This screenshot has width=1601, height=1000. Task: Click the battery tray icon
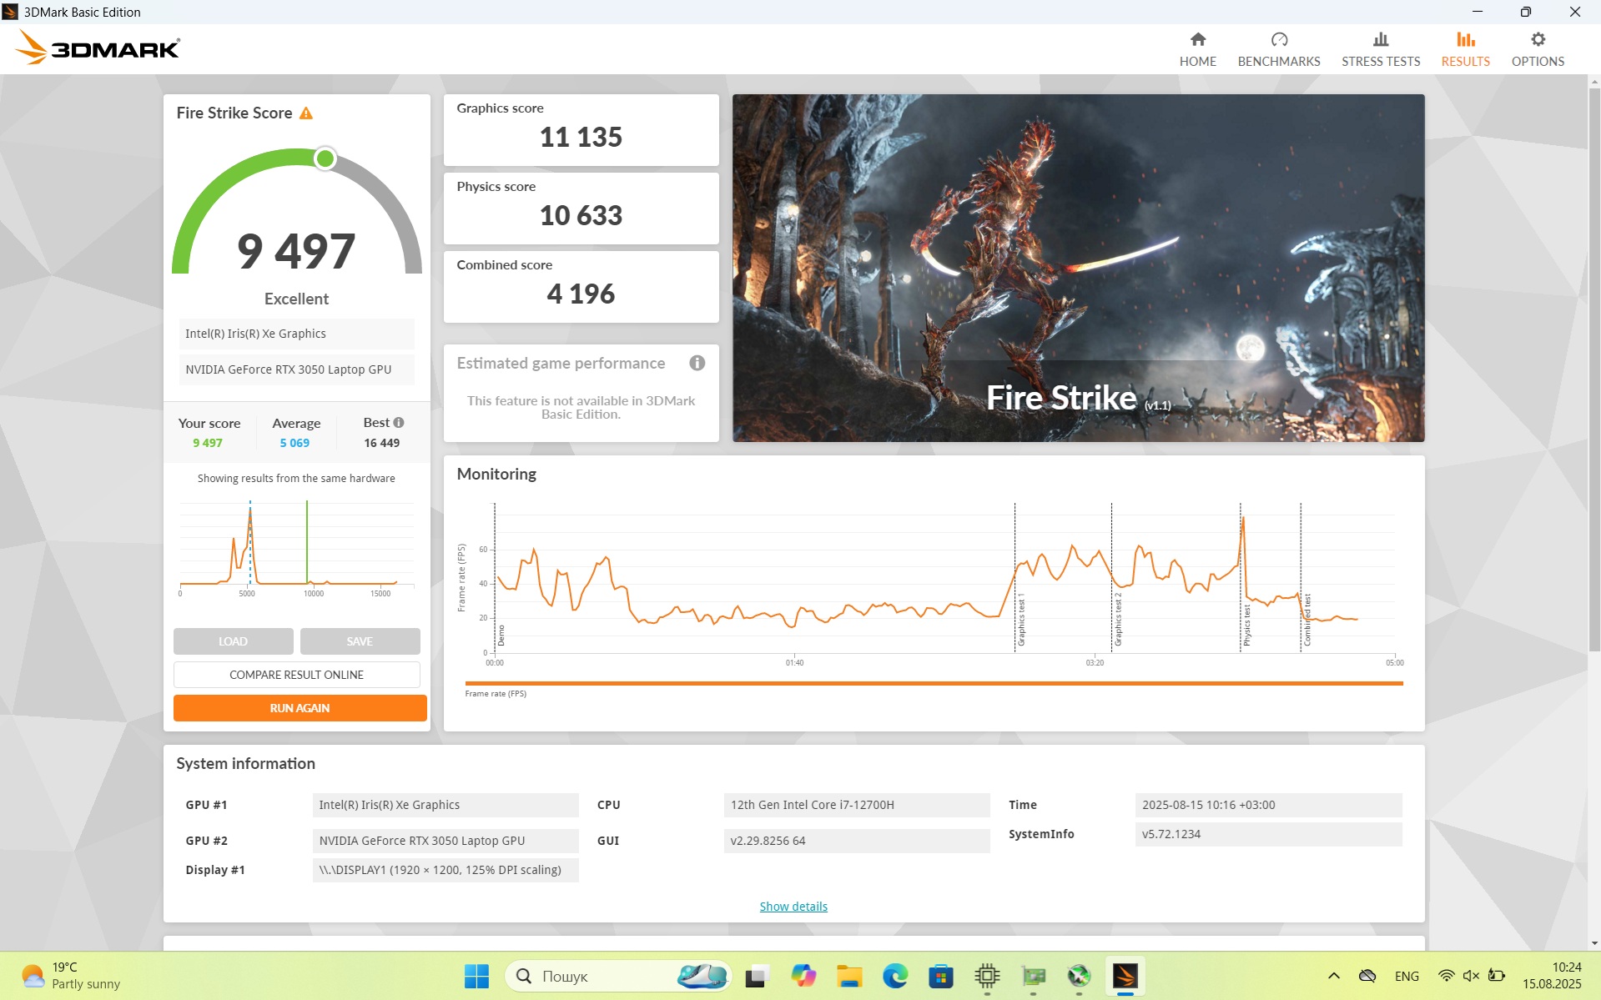(x=1497, y=976)
